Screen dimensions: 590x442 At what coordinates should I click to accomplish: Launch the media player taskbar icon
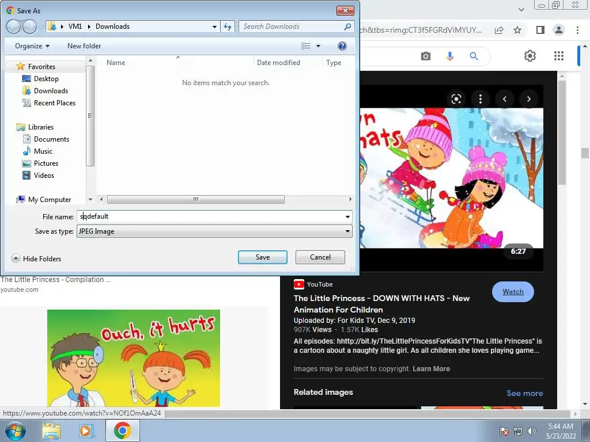[x=86, y=430]
